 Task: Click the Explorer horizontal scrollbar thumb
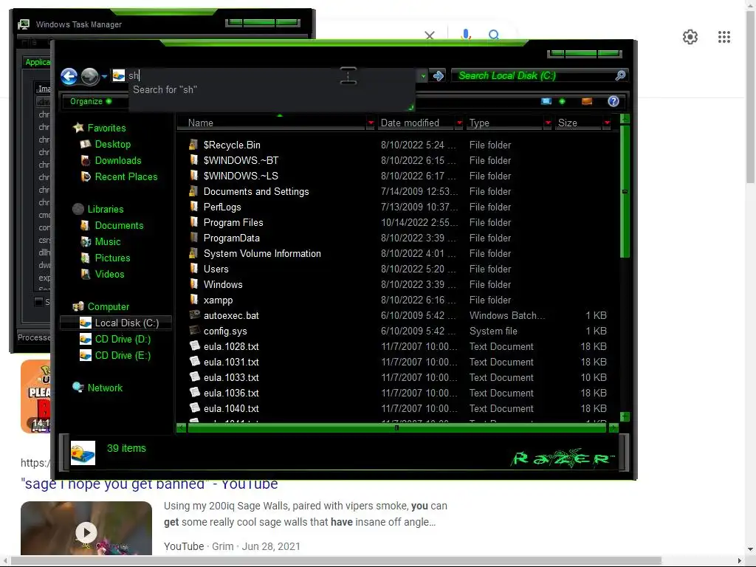396,427
